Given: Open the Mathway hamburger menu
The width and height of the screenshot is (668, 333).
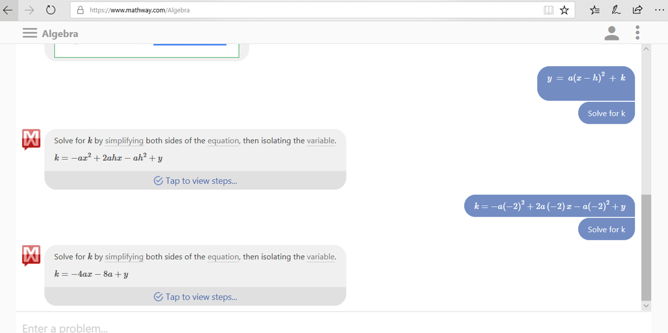Looking at the screenshot, I should pyautogui.click(x=30, y=33).
